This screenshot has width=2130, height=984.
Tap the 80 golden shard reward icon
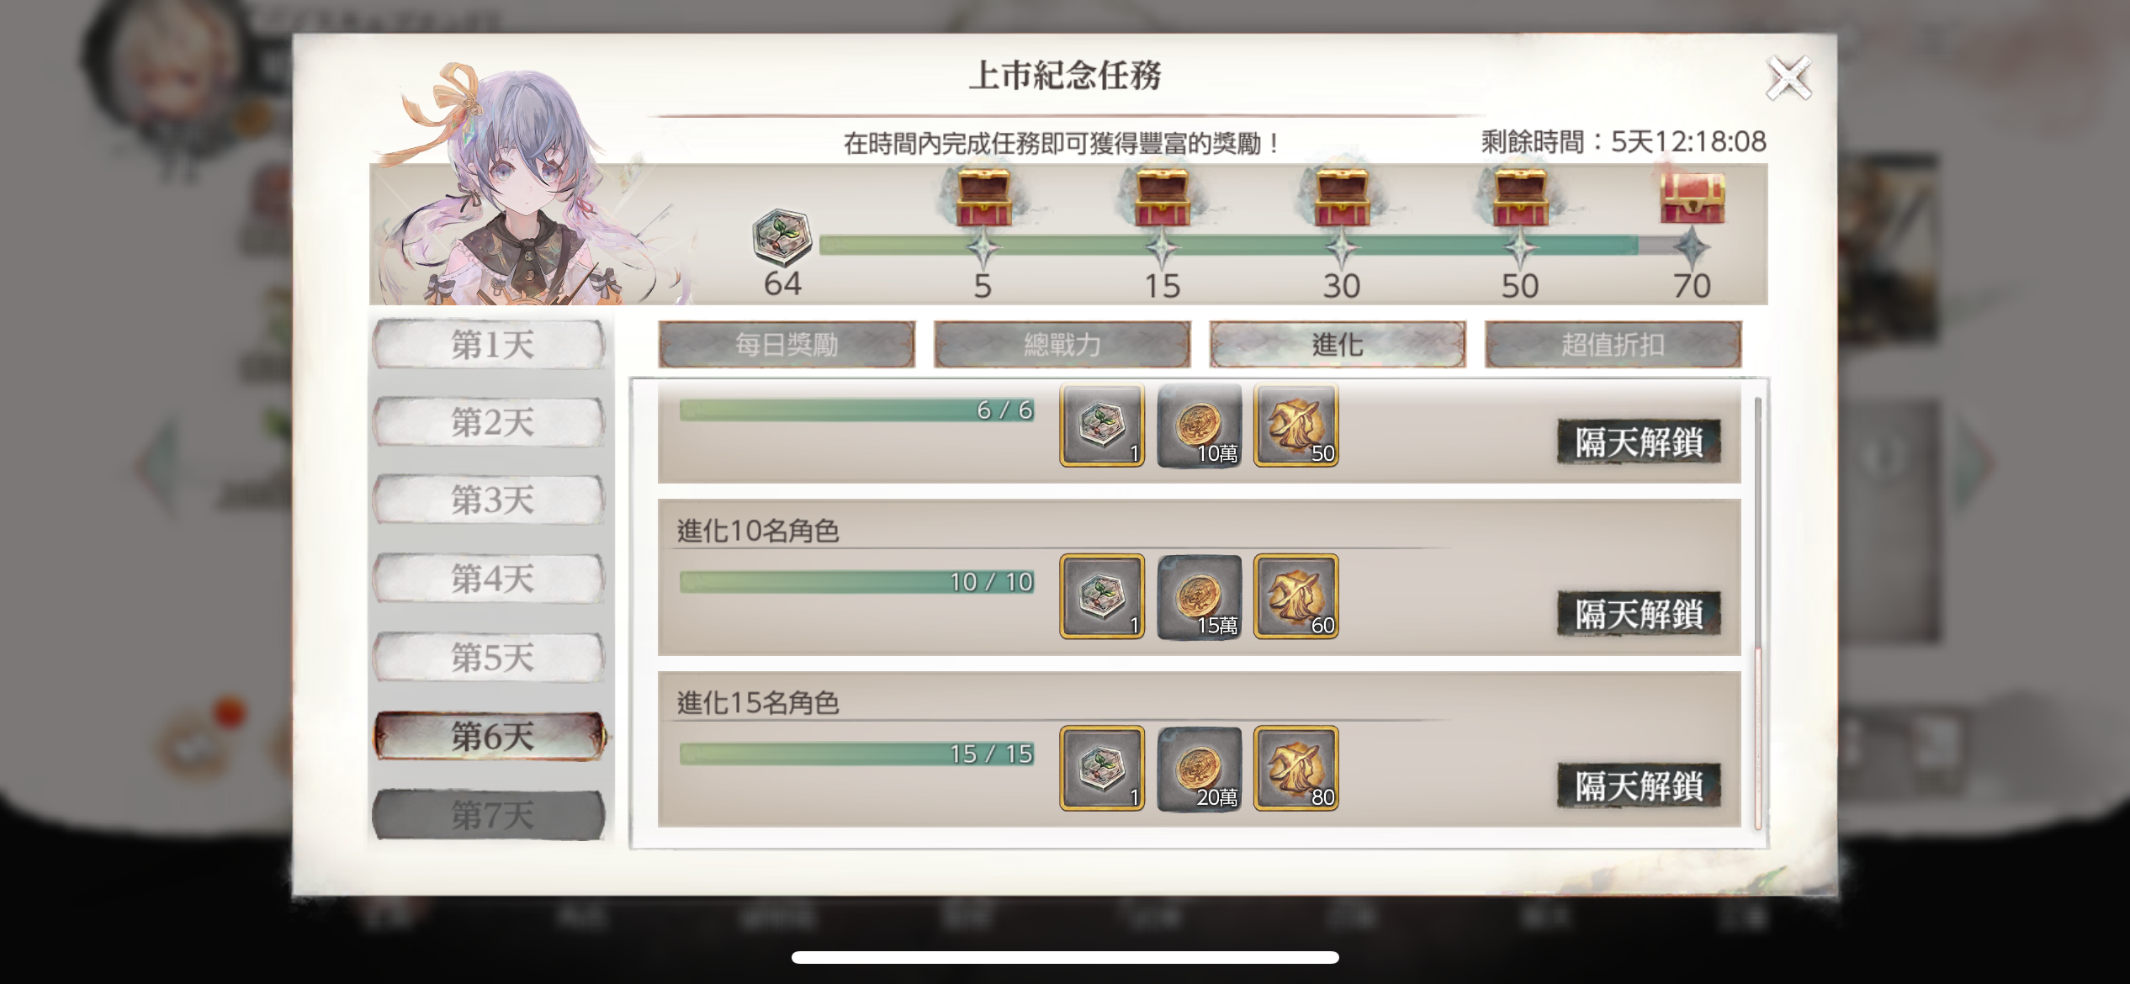click(x=1295, y=769)
